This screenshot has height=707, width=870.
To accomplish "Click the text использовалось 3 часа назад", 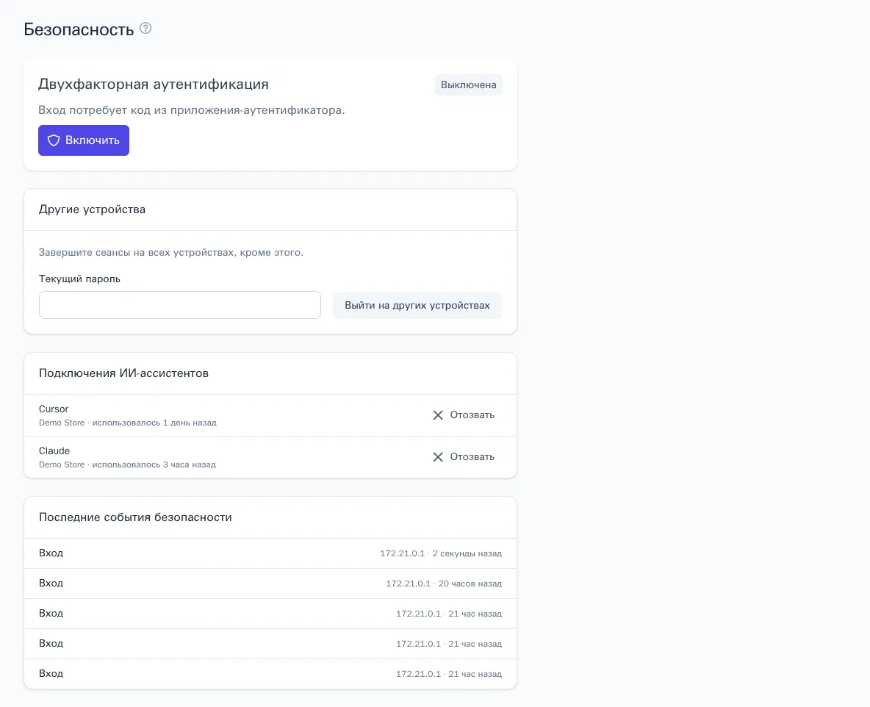I will [154, 464].
